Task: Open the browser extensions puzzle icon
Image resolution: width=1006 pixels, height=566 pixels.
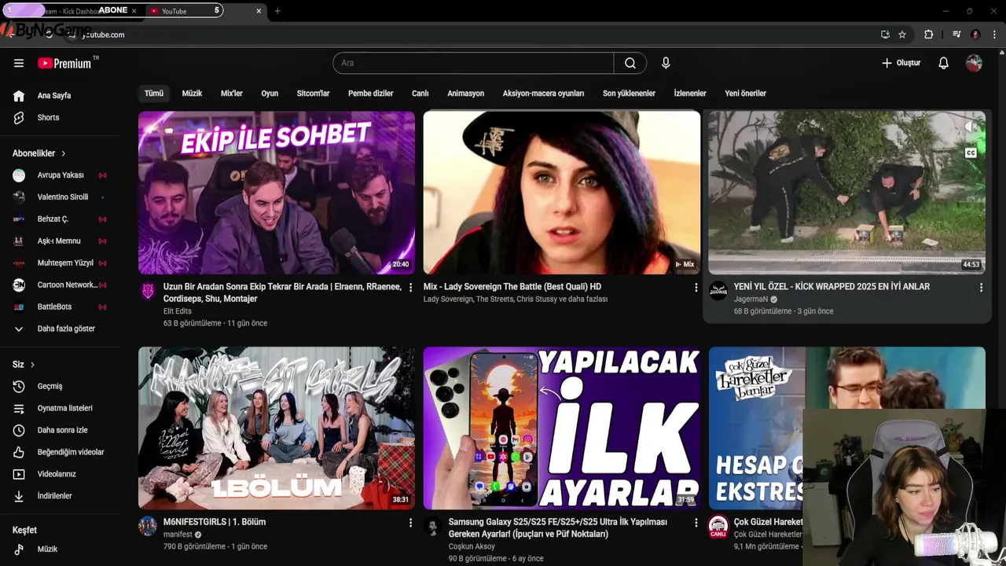Action: (928, 35)
